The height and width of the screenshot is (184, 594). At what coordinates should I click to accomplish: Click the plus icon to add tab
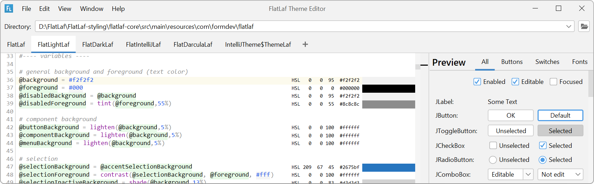tap(305, 44)
